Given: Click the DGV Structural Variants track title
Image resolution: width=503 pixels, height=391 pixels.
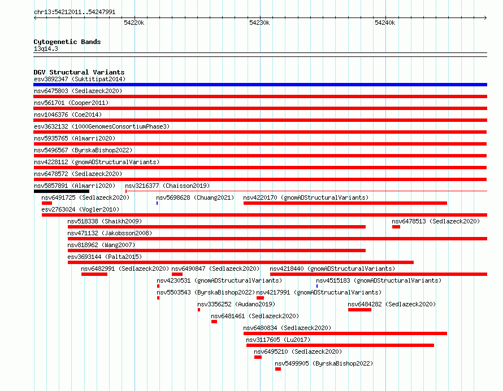Looking at the screenshot, I should tap(79, 72).
